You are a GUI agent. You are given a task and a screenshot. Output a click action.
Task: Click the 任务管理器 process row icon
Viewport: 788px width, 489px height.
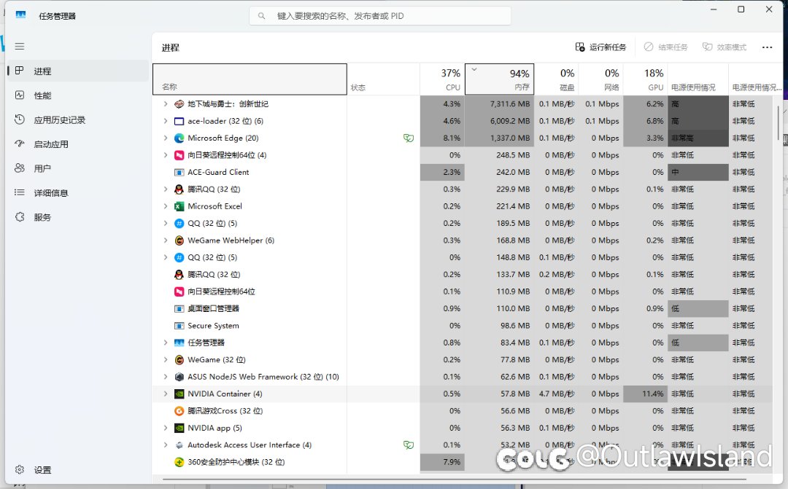pyautogui.click(x=179, y=343)
